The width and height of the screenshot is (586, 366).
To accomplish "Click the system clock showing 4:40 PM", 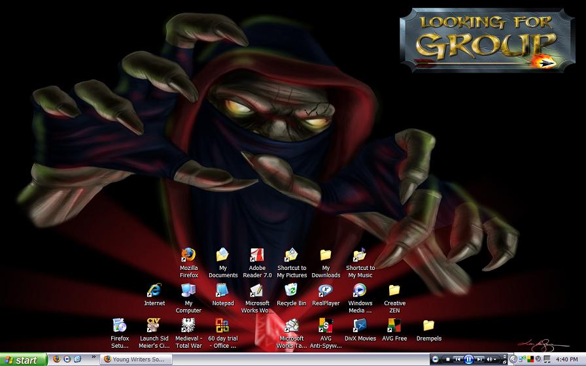I will 567,359.
